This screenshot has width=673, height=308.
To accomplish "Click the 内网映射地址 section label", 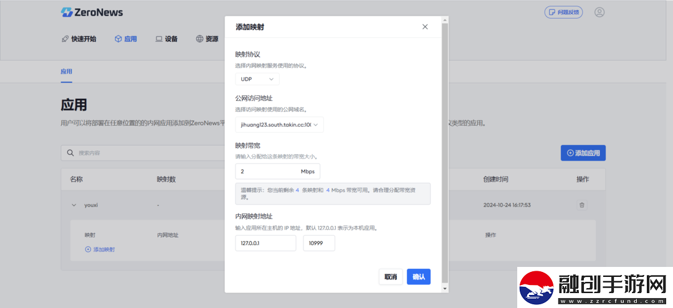I will pos(254,217).
